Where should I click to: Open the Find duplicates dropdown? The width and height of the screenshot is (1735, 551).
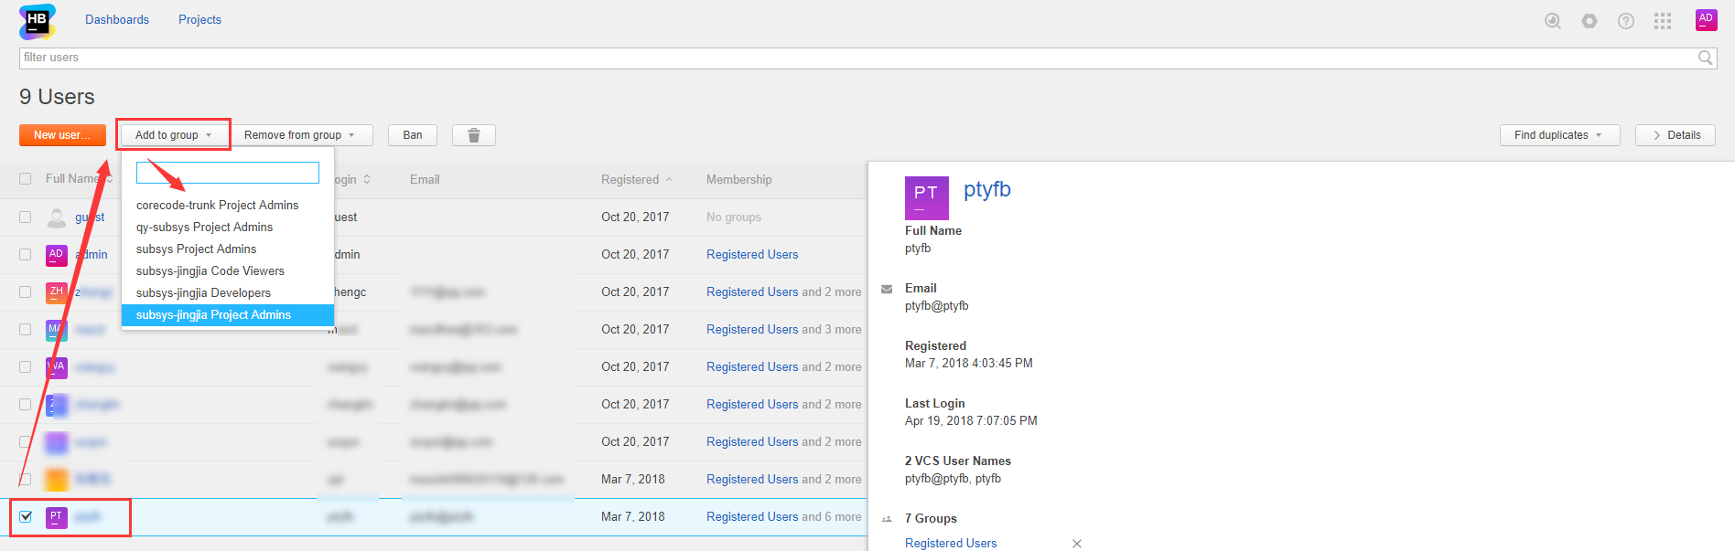tap(1558, 135)
